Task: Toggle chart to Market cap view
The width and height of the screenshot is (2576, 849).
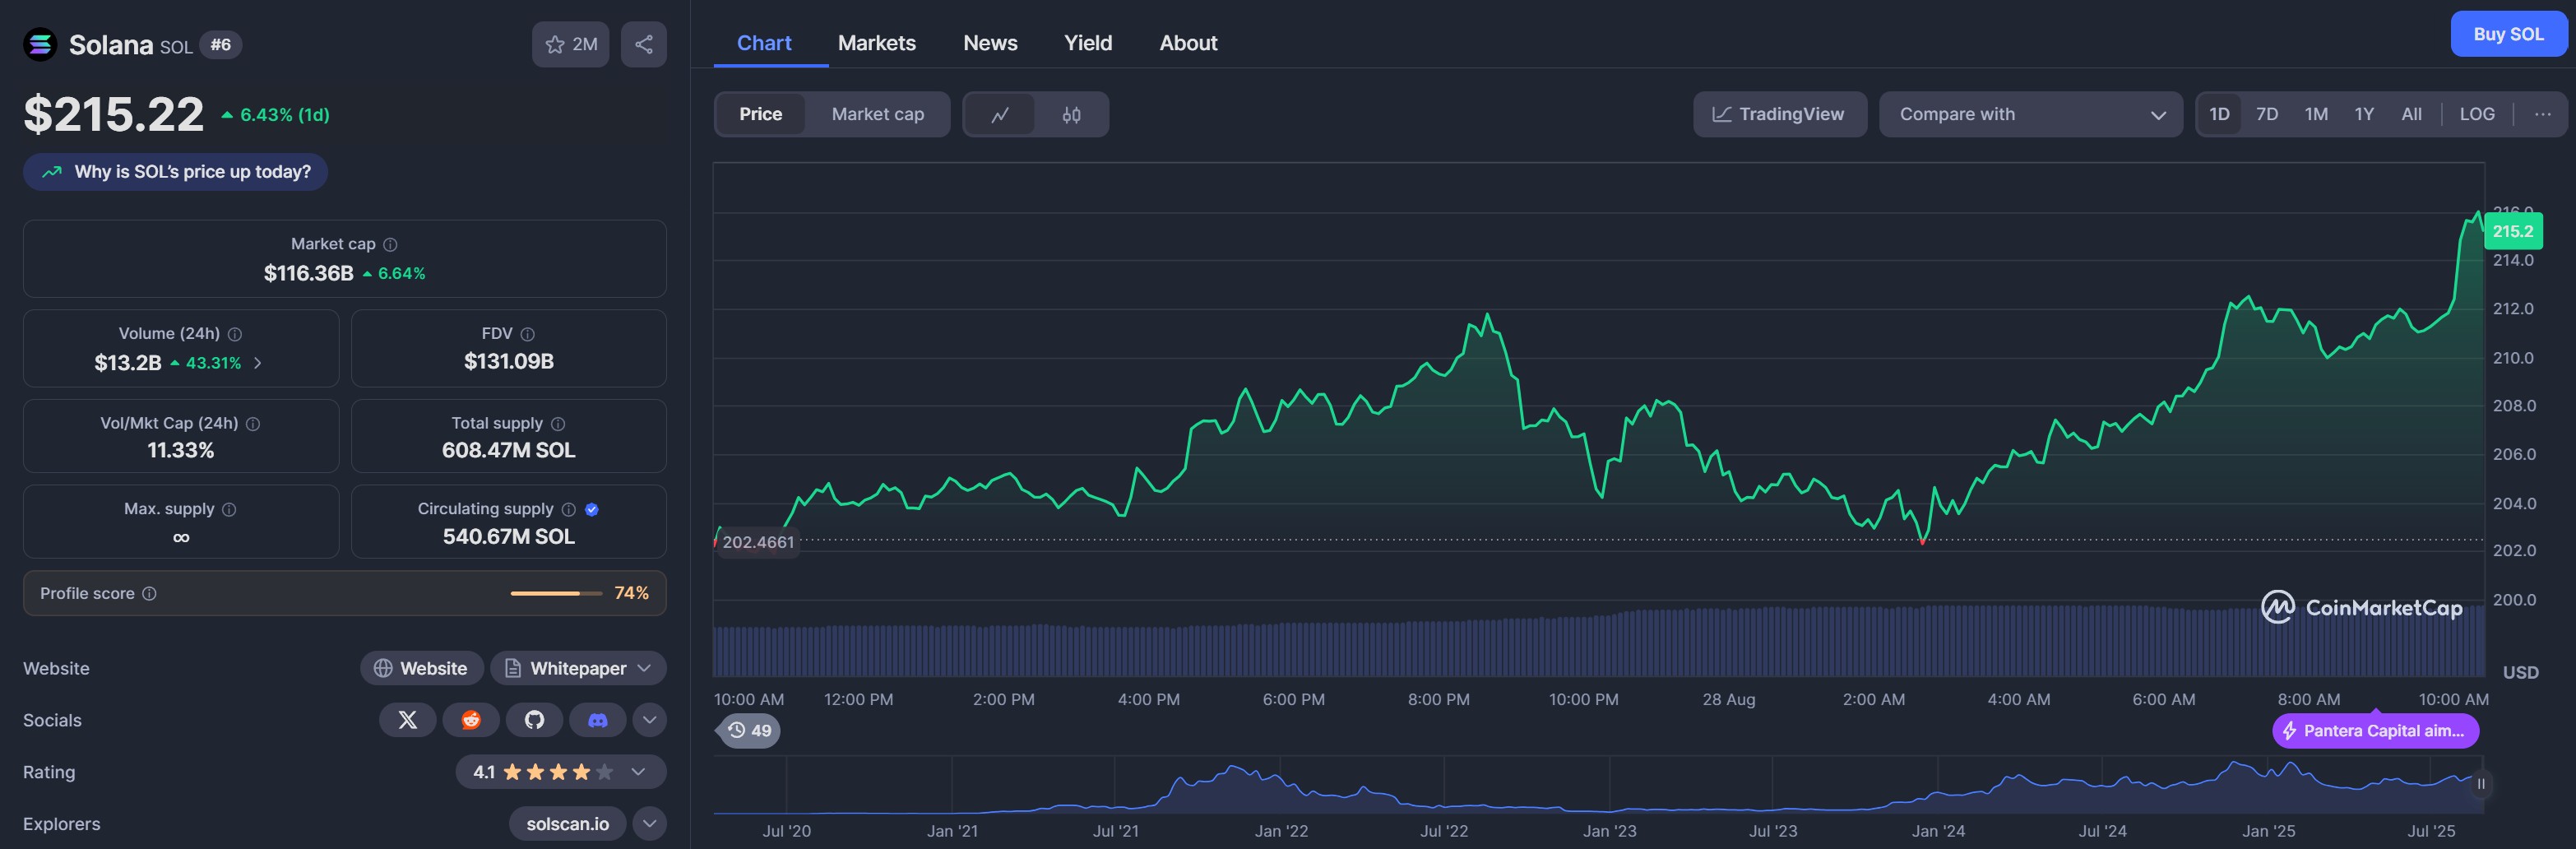Action: (877, 114)
